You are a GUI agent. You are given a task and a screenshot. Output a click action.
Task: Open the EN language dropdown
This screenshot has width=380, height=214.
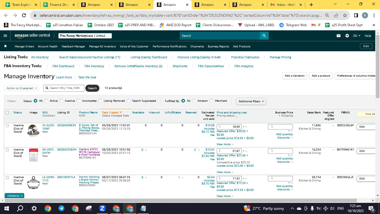coord(357,36)
